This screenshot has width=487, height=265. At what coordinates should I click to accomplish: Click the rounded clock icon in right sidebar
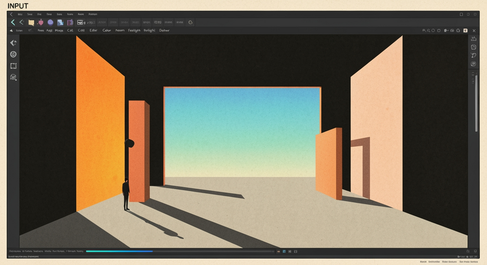coord(473,47)
